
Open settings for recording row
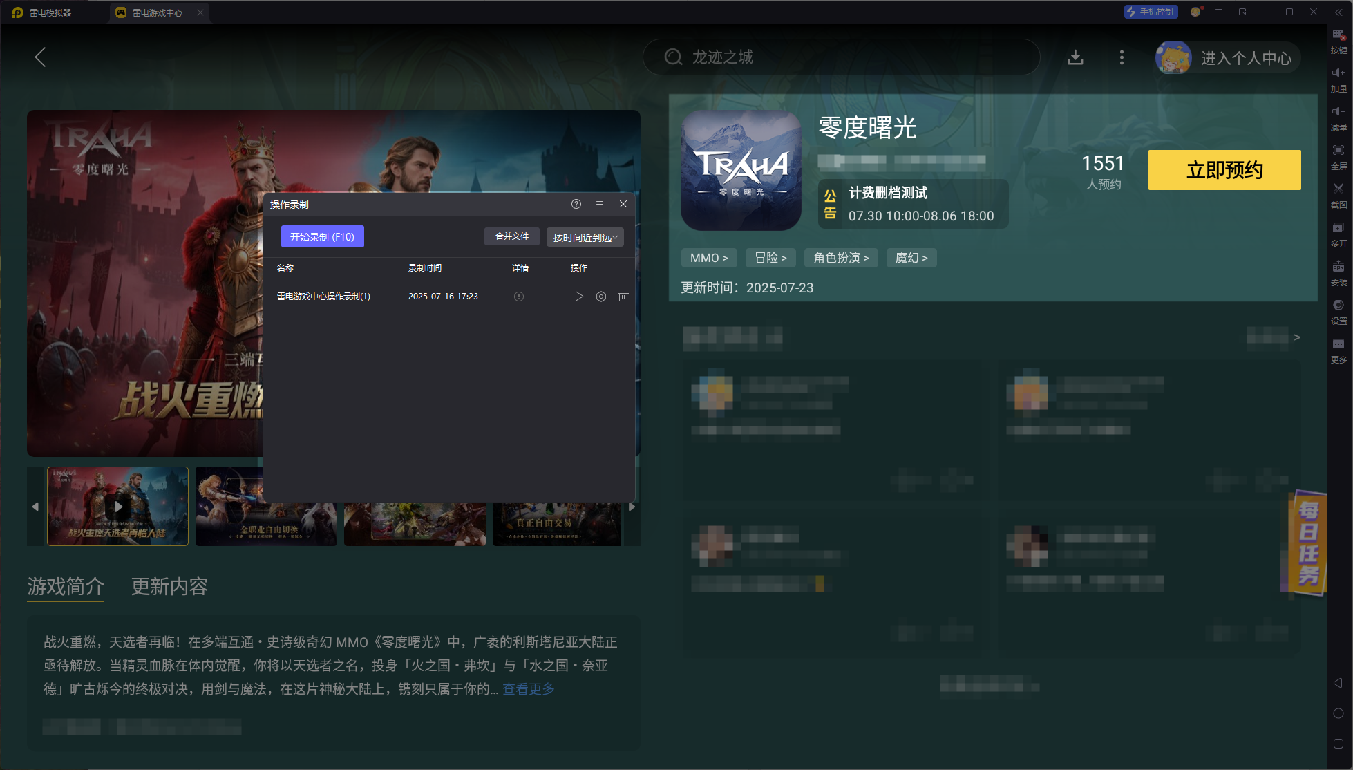[601, 297]
